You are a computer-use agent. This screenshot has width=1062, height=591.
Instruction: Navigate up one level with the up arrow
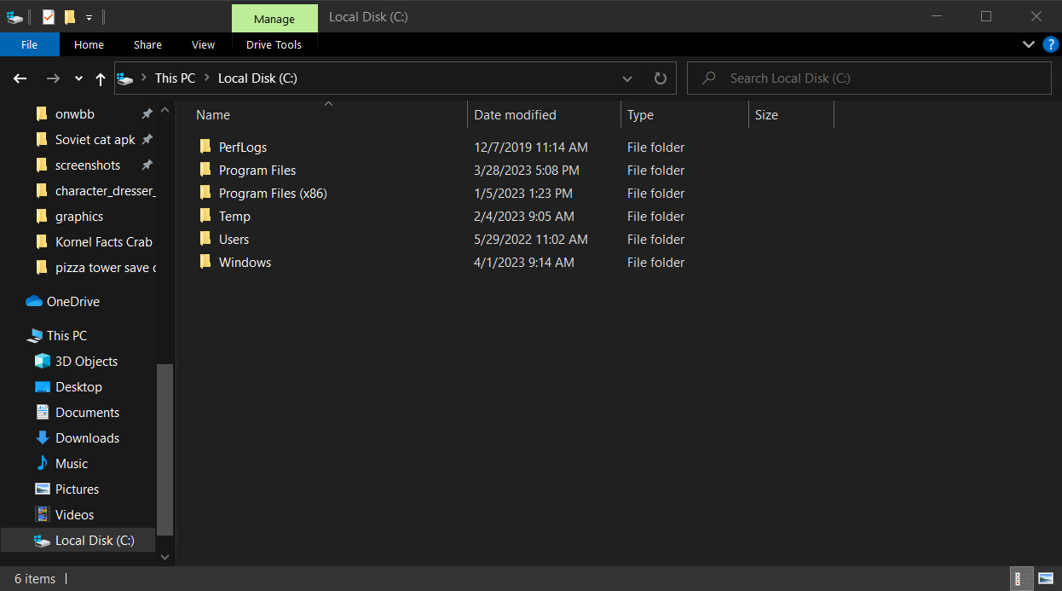point(101,78)
